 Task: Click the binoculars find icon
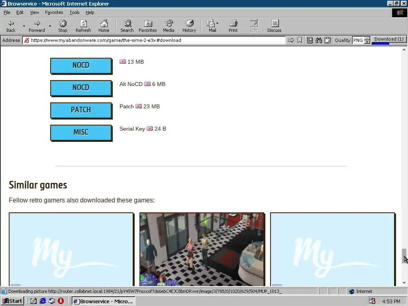319,40
